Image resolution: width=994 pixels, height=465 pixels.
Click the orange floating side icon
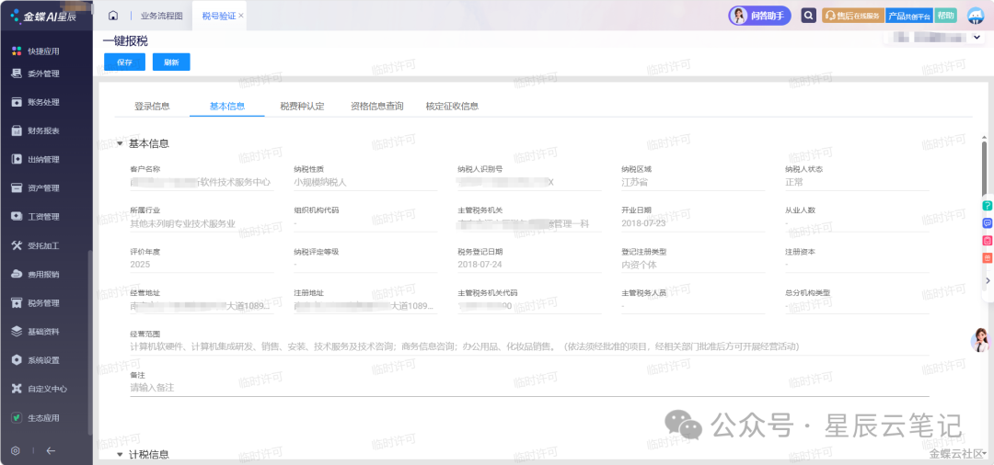click(988, 258)
